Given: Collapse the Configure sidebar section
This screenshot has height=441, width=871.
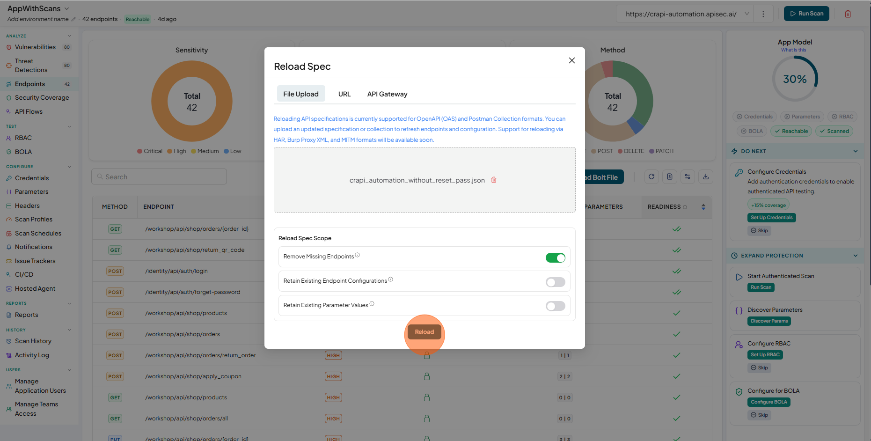Looking at the screenshot, I should coord(70,167).
